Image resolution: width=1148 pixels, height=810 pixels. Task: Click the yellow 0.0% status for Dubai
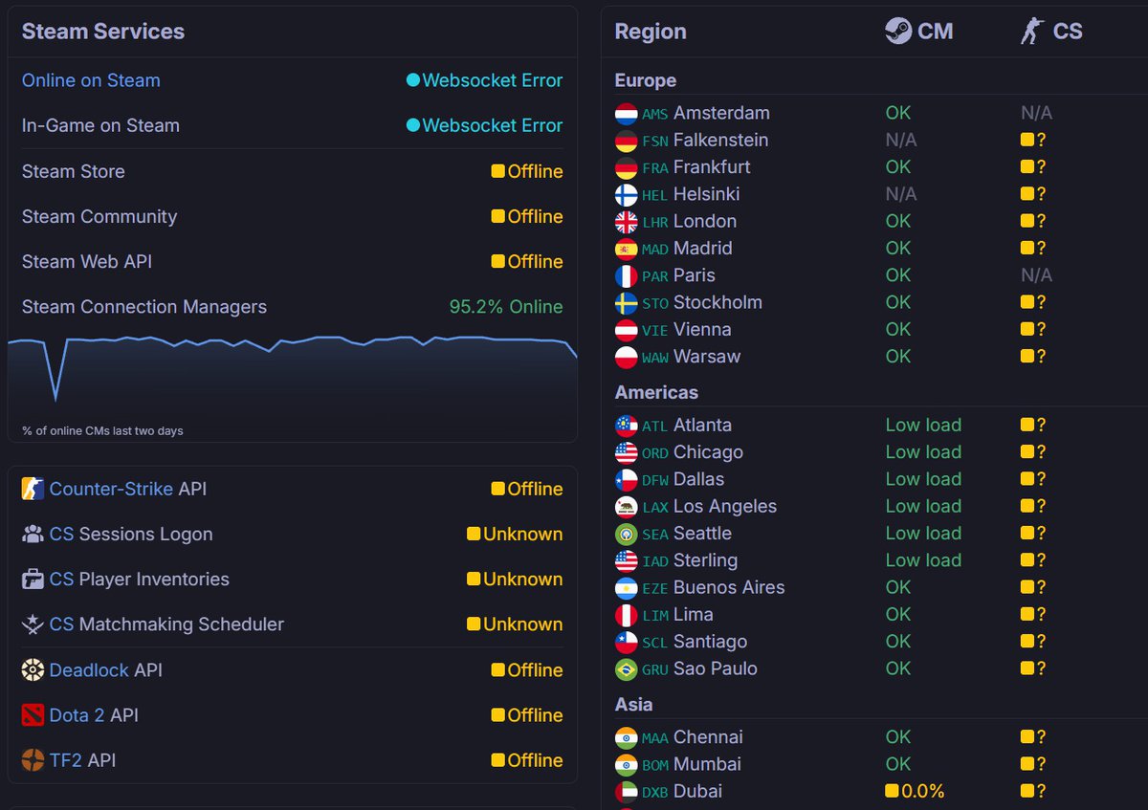(x=916, y=791)
